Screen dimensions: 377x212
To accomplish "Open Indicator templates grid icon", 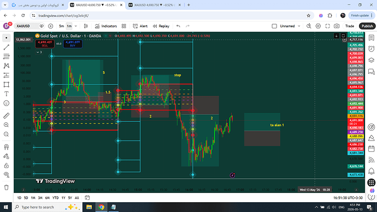I will click(x=124, y=26).
